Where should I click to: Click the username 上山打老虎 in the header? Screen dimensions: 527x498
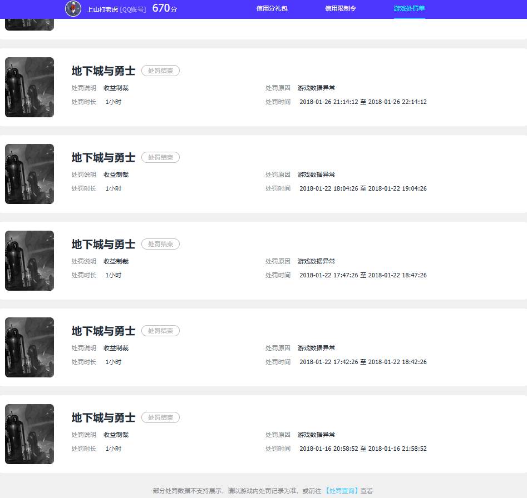[102, 9]
